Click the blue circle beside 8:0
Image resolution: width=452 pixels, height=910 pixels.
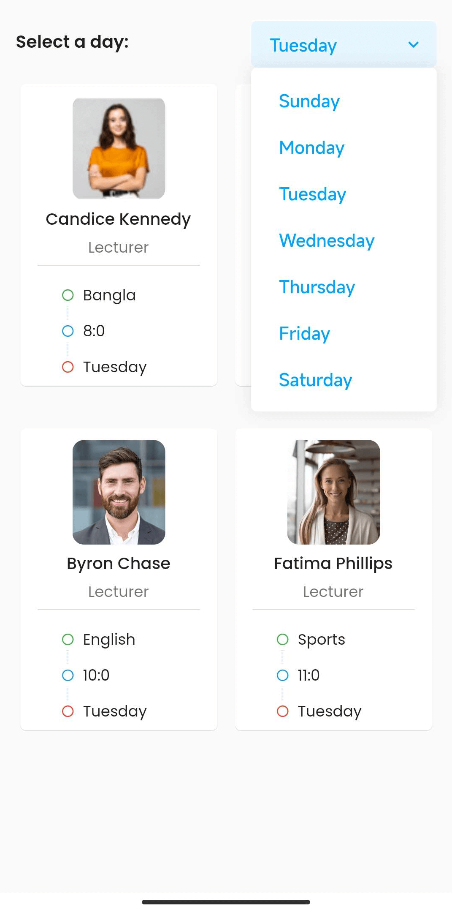click(68, 331)
